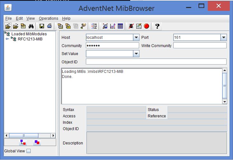Expand the RFC1213-MIB tree node
This screenshot has height=160, width=233.
tap(7, 39)
